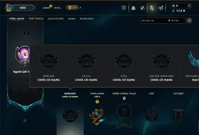Open the Collection icon in top bar
Viewport: 199px width, 135px height.
tap(152, 8)
